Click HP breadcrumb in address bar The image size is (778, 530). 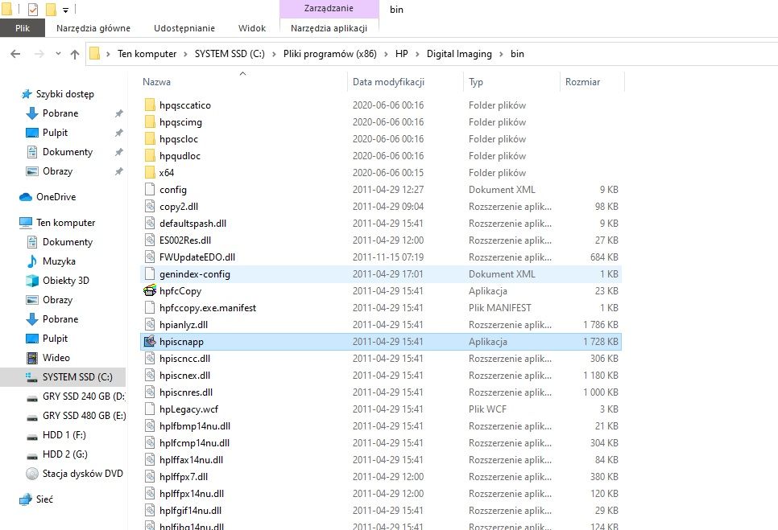[401, 54]
